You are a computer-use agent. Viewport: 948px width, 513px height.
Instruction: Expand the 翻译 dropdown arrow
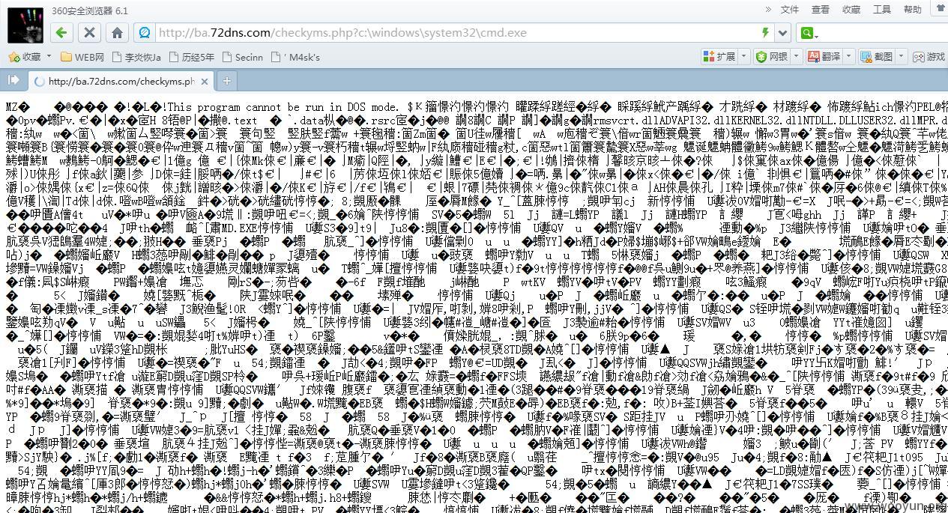coord(848,57)
